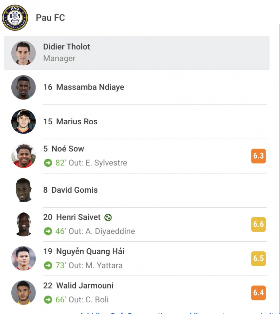This screenshot has width=280, height=314.
Task: Open Didier Tholot's manager photo
Action: [24, 53]
